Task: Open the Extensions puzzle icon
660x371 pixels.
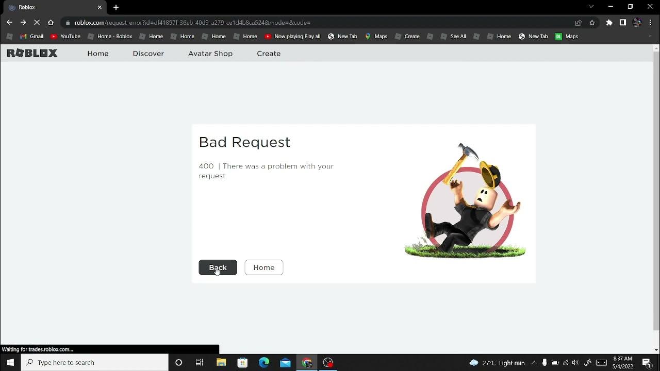Action: 609,23
